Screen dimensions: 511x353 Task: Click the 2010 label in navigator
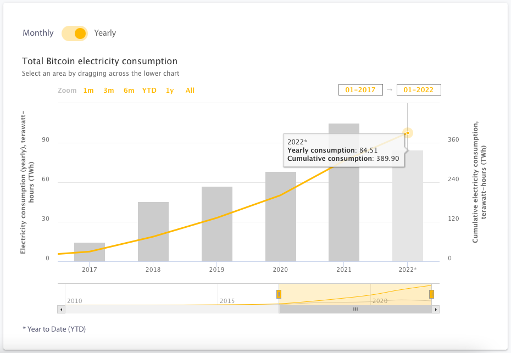pyautogui.click(x=75, y=301)
